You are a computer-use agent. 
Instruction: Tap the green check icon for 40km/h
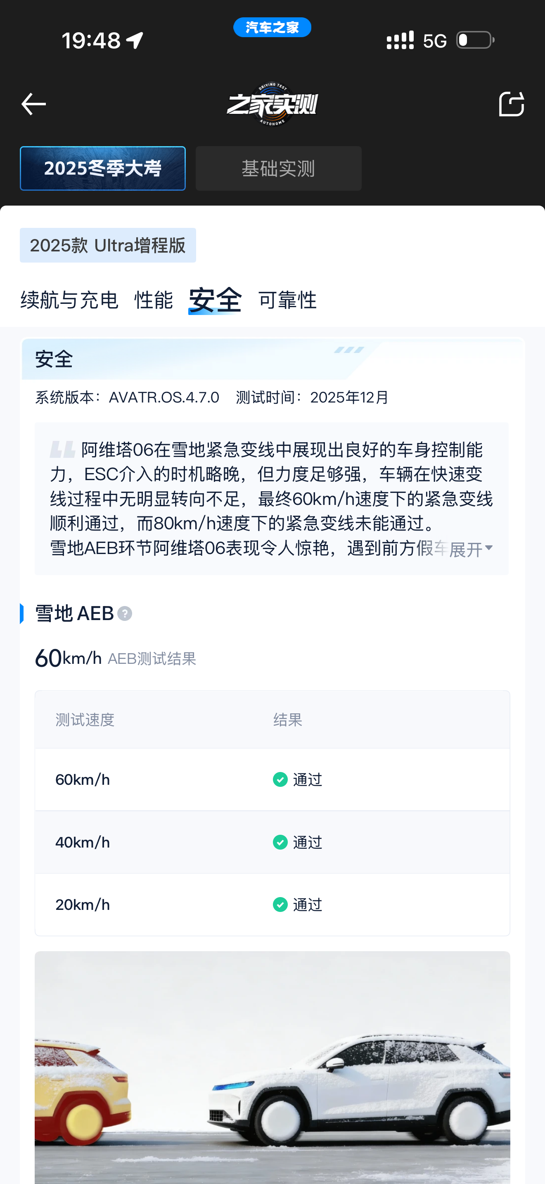point(280,842)
